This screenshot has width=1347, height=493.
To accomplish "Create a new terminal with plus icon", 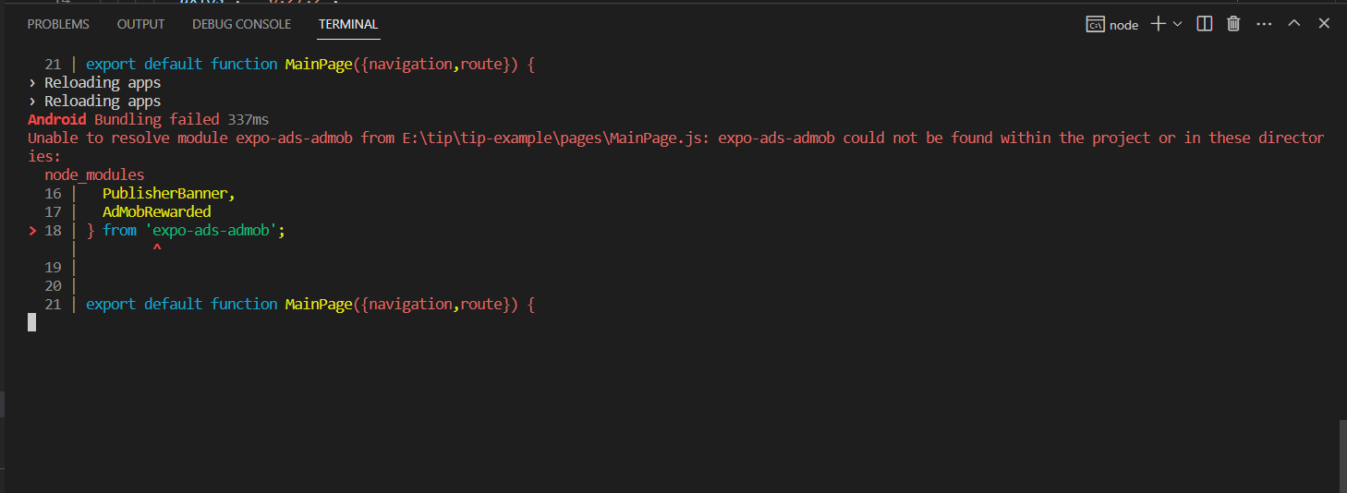I will click(1158, 24).
